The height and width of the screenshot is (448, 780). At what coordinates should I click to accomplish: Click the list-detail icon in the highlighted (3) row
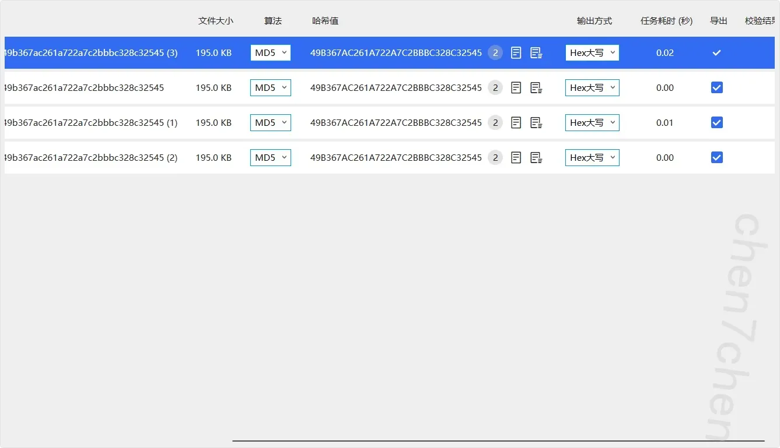point(536,53)
